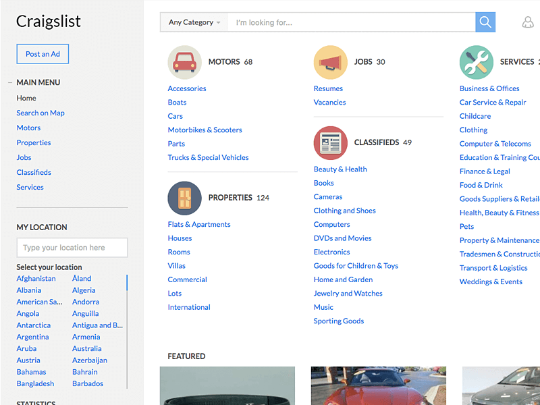Click the Jobs megaphone icon
540x405 pixels.
click(x=331, y=62)
